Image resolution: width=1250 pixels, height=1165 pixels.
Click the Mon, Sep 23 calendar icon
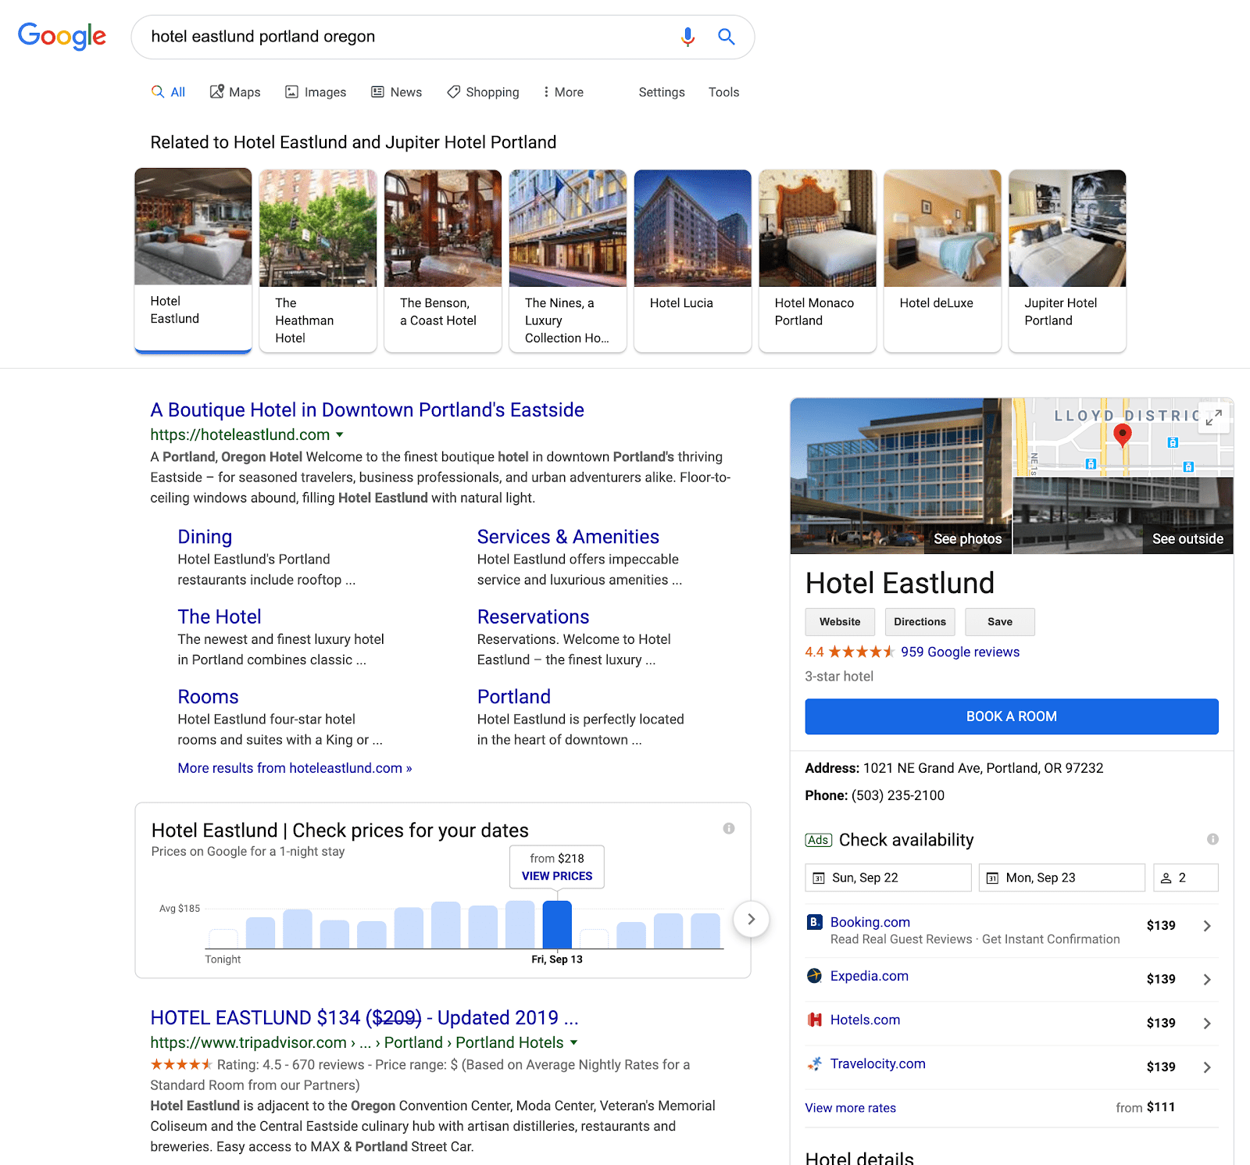point(992,878)
